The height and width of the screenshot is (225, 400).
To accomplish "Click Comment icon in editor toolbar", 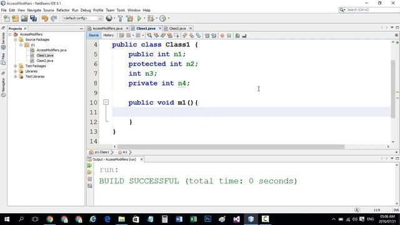I will tap(237, 36).
